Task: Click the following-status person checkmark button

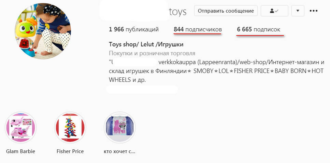Action: [x=274, y=11]
